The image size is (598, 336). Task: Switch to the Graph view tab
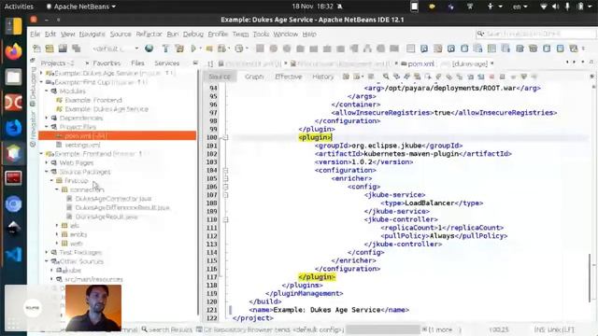pos(254,77)
